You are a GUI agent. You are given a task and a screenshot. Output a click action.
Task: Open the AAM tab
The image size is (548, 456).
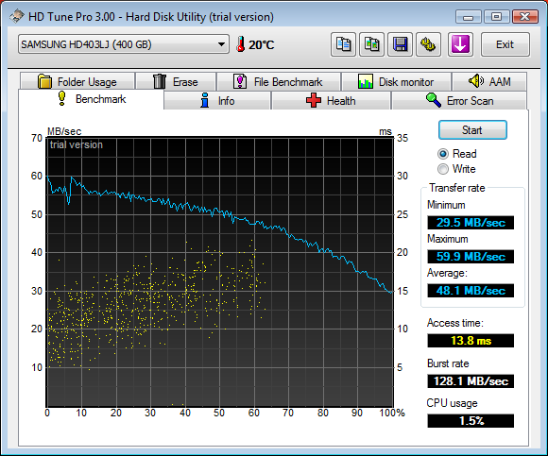(489, 82)
